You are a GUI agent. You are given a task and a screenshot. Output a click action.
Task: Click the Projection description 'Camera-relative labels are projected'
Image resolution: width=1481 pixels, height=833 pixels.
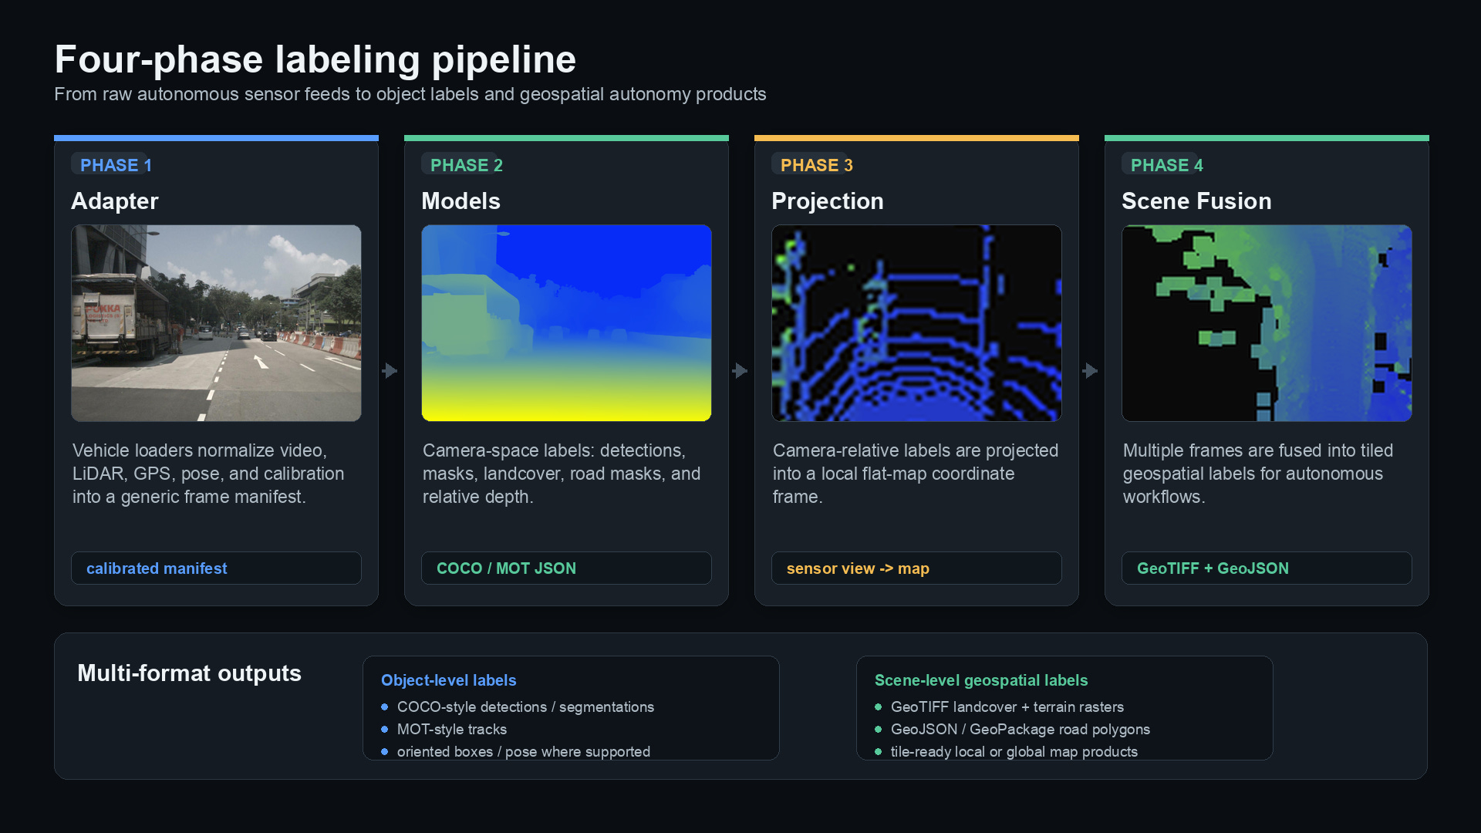(x=916, y=474)
